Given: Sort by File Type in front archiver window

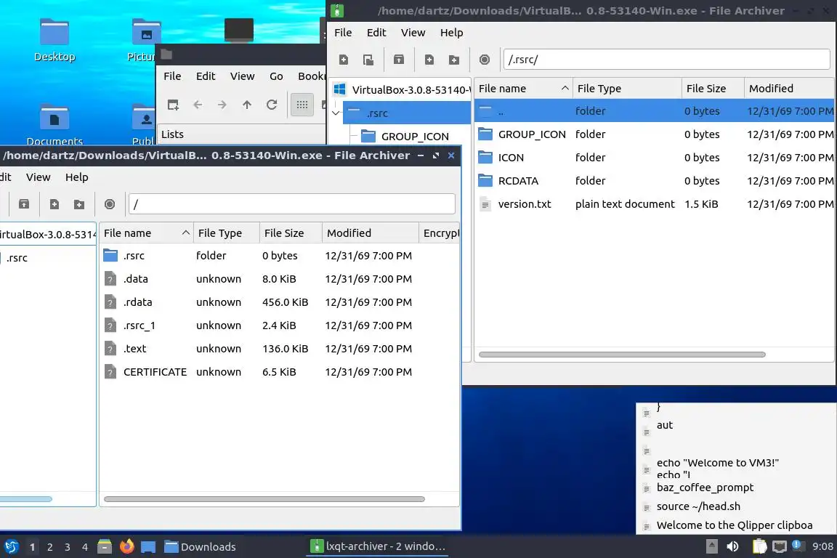Looking at the screenshot, I should 227,233.
